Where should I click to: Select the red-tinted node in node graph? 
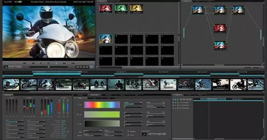point(220,28)
